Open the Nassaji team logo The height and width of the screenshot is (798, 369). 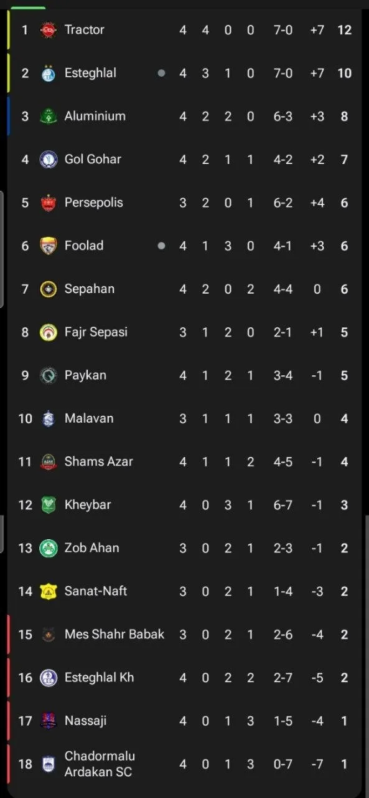49,721
